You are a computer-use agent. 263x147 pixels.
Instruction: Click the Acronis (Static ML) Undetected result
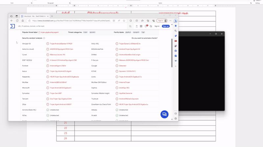click(x=54, y=110)
